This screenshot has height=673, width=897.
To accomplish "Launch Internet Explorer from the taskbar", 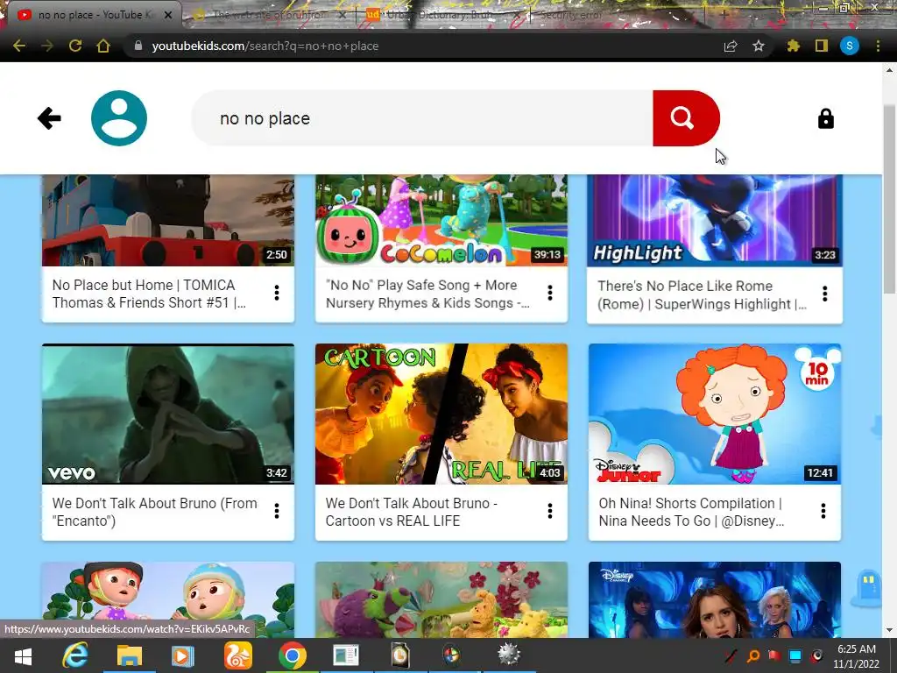I will [x=75, y=655].
